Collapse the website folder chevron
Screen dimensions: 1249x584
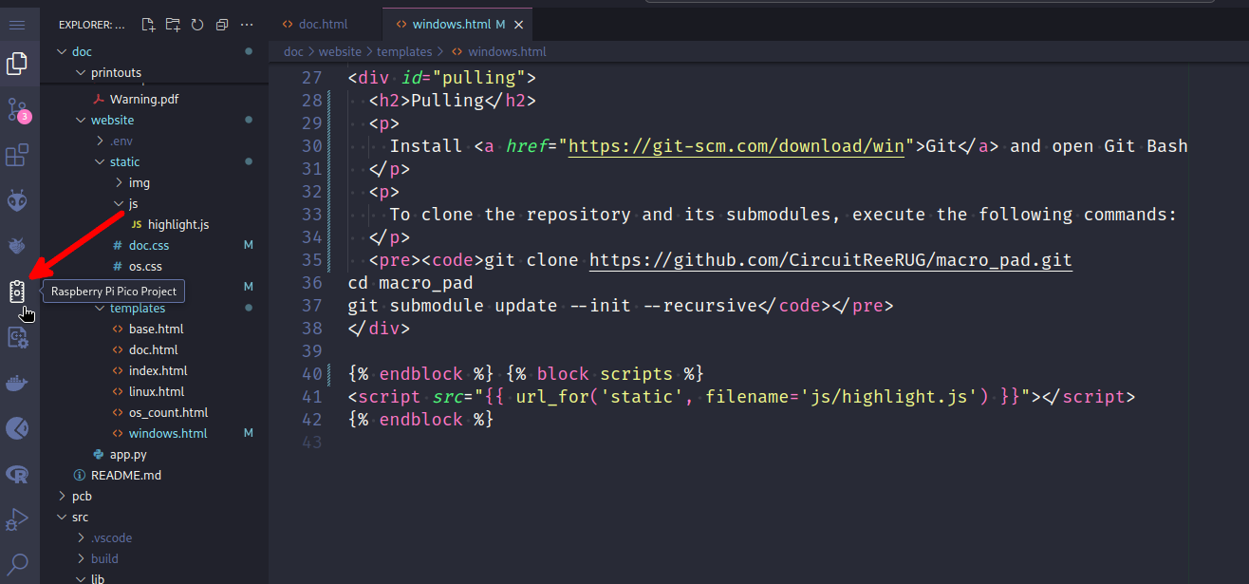click(x=81, y=121)
